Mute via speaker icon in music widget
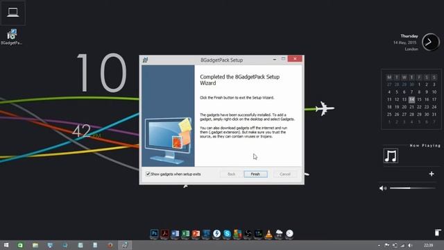This screenshot has width=444, height=250. coord(382,188)
